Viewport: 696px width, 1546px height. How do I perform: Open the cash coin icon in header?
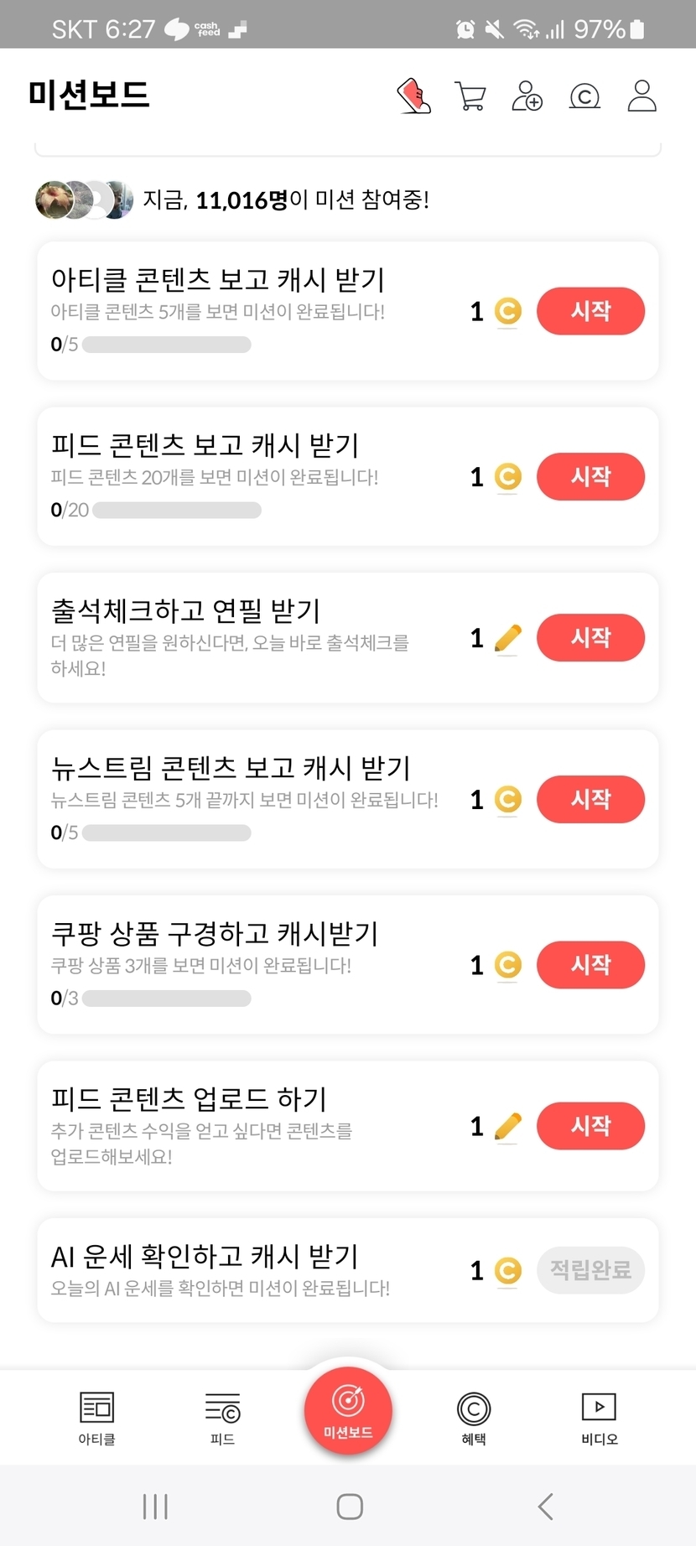click(x=584, y=96)
